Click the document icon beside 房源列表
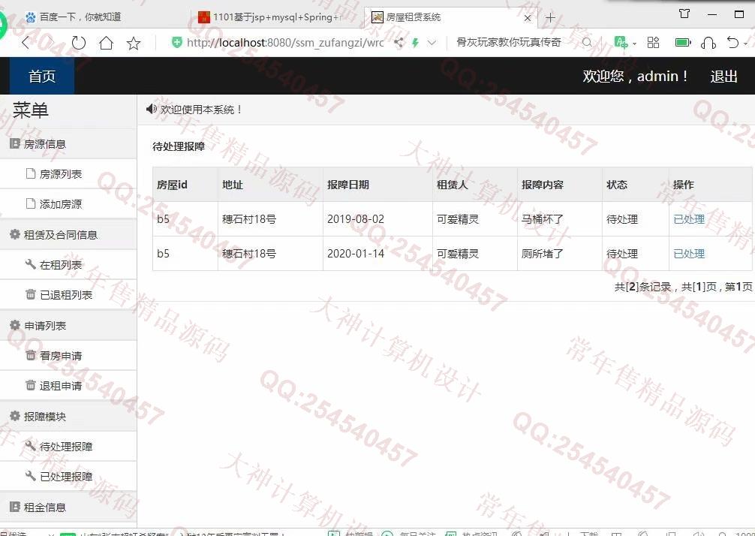 pyautogui.click(x=30, y=173)
